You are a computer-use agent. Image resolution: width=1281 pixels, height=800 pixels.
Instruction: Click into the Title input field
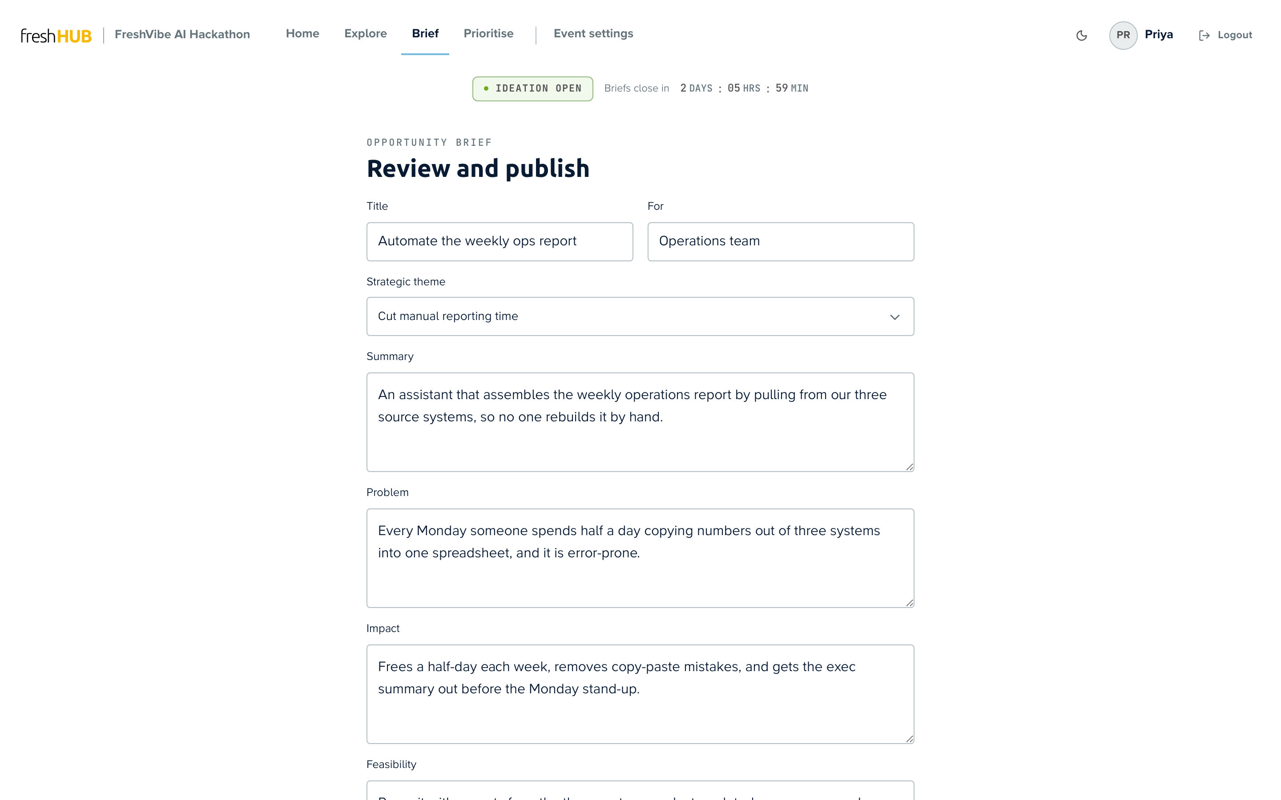pos(499,242)
